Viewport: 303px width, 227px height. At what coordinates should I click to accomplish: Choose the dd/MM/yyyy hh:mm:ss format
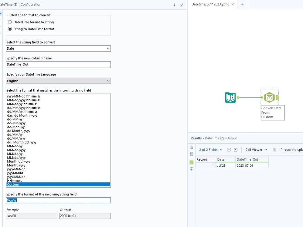[x=58, y=108]
